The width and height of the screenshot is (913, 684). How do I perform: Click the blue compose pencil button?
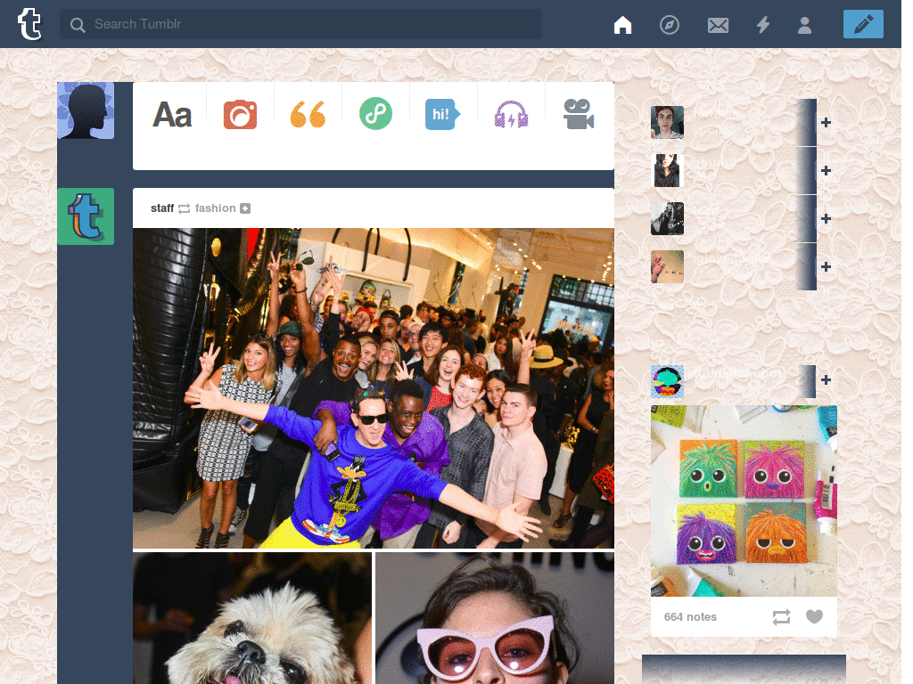coord(863,24)
